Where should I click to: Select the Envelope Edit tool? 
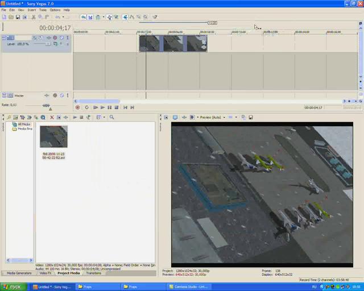point(132,17)
